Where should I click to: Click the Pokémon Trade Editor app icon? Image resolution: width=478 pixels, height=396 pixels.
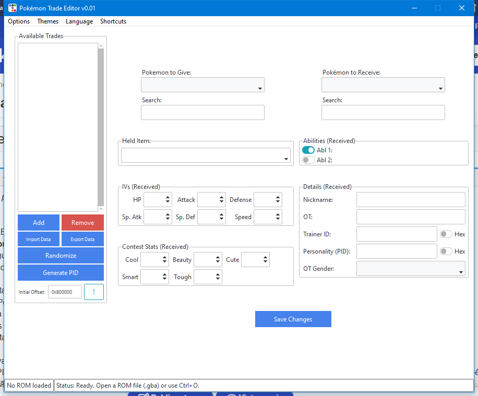coord(13,8)
